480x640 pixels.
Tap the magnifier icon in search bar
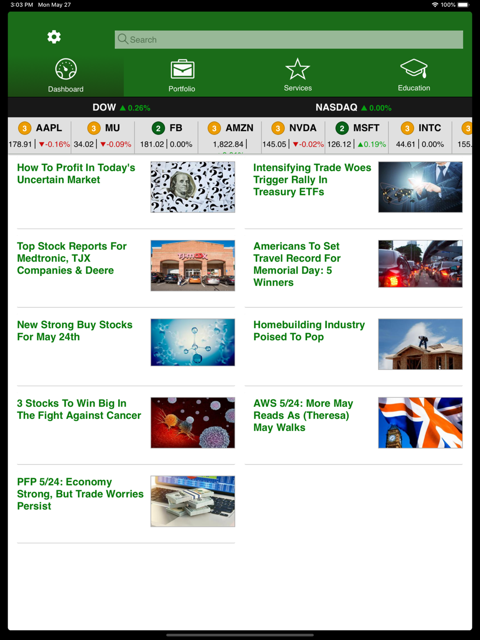[x=123, y=39]
